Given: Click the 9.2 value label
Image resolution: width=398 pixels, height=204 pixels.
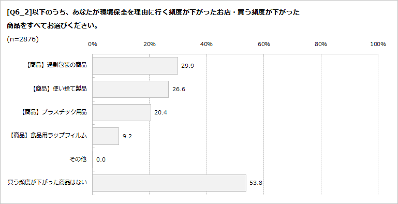Looking at the screenshot, I should pyautogui.click(x=127, y=136).
